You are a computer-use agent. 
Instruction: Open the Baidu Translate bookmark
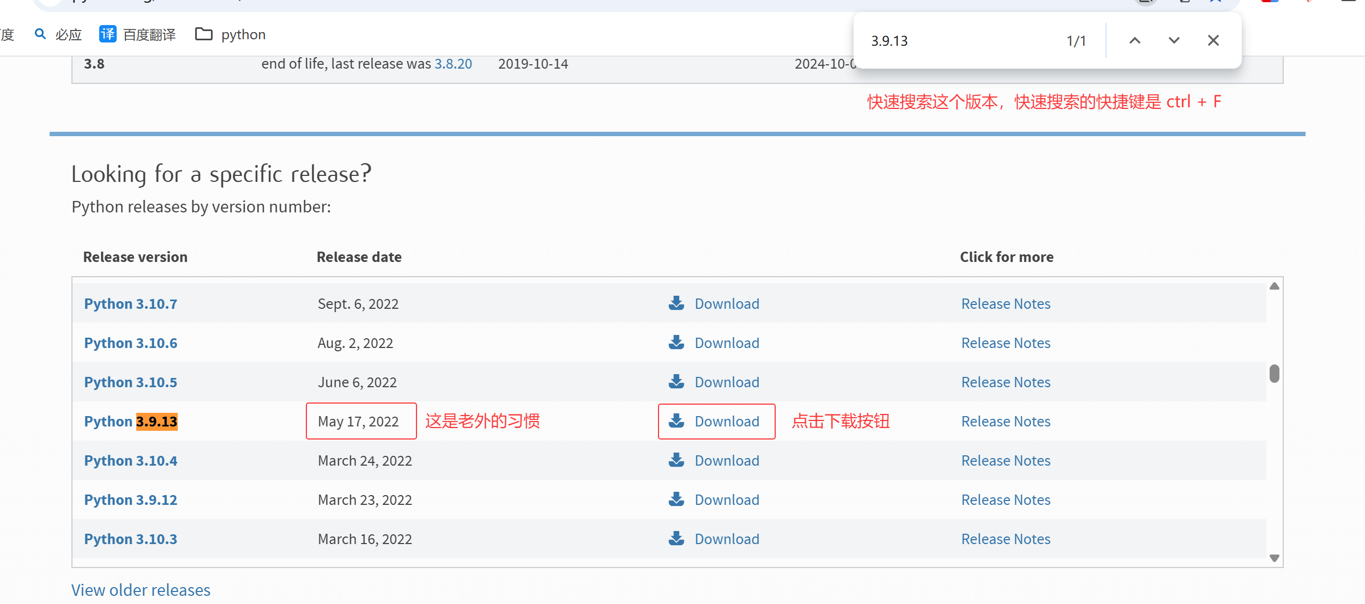(137, 34)
